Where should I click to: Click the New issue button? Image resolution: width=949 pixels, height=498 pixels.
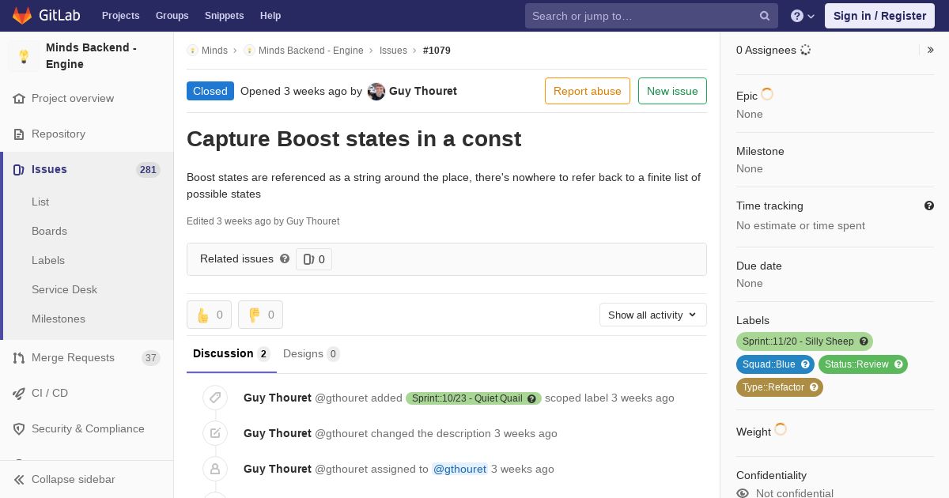[x=672, y=91]
